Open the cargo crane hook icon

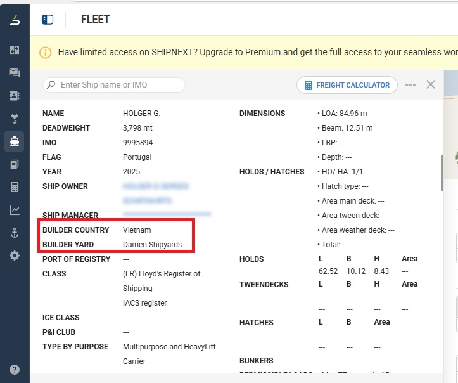pyautogui.click(x=14, y=118)
